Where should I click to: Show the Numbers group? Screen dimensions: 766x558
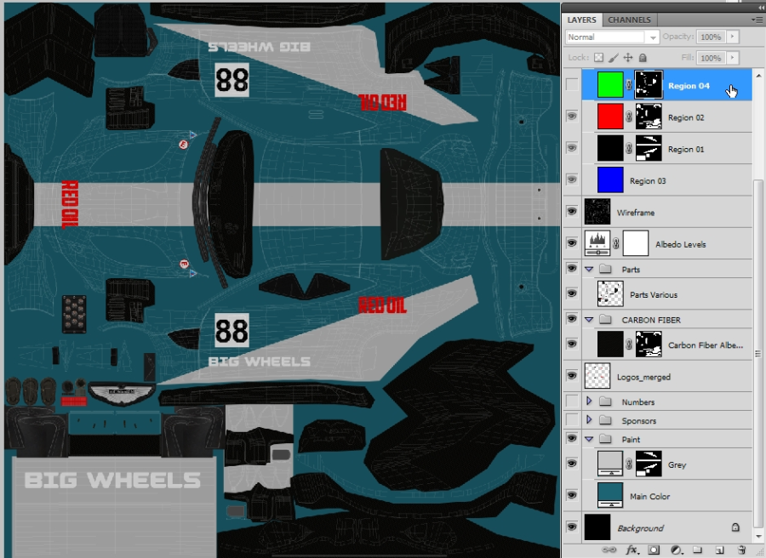[x=572, y=401]
